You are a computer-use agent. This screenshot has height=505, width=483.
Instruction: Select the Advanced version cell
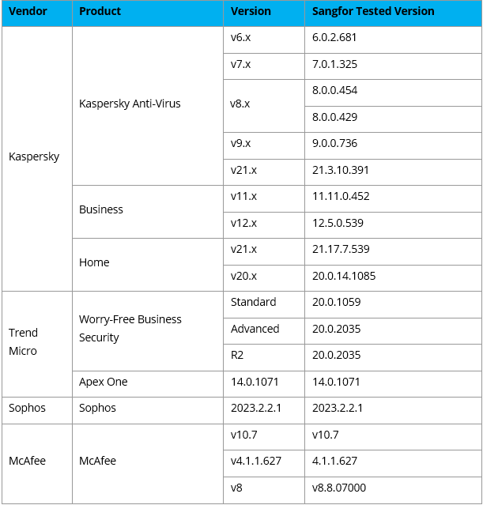coord(255,329)
